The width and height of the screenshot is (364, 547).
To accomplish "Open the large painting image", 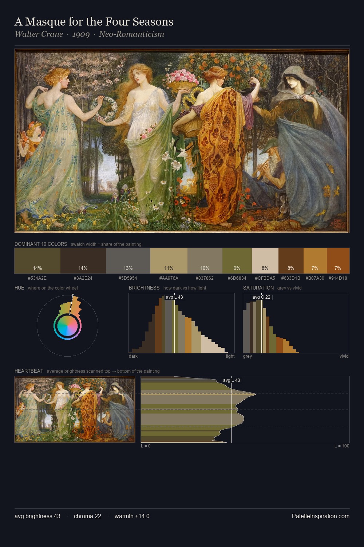I will click(x=182, y=141).
